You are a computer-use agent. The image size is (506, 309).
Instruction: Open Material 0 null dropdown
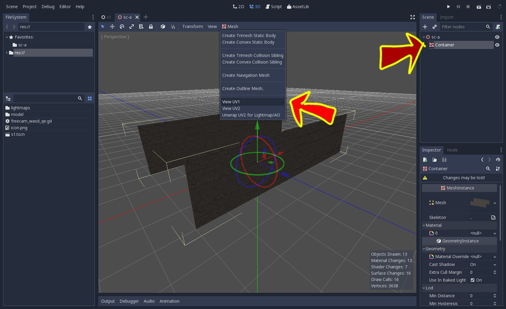pos(495,233)
